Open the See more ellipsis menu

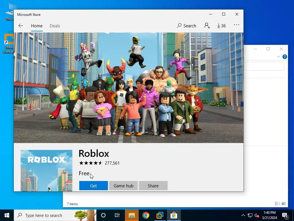[237, 25]
